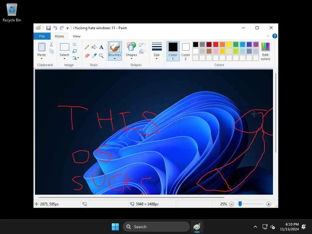
Task: Open the Recycle Bin desktop icon
Action: (12, 12)
